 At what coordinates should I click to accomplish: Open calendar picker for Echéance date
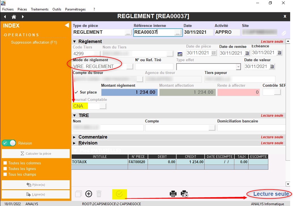[279, 53]
